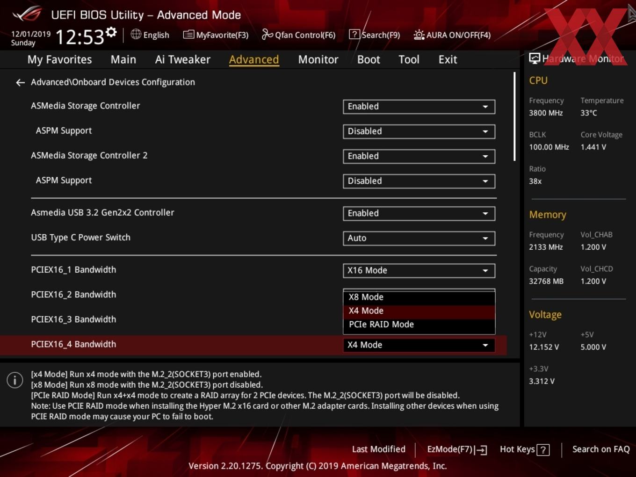Switch to My Favorites tab
Screen dimensions: 636x477
point(59,60)
